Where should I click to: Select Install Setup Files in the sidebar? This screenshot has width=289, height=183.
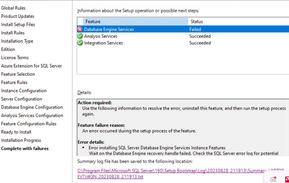click(18, 25)
